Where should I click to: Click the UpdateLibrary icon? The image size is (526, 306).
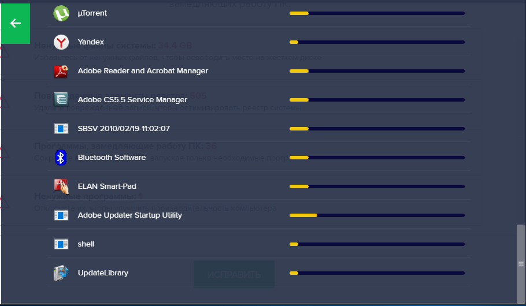[61, 273]
